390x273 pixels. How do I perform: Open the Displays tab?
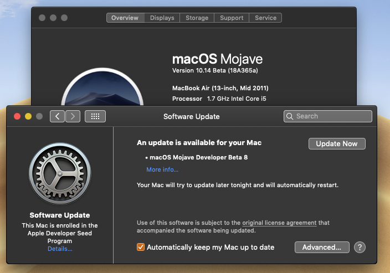162,18
